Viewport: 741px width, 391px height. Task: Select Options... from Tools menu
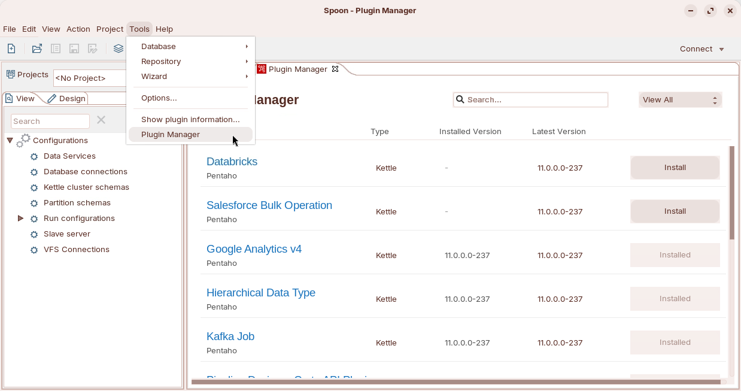point(159,98)
